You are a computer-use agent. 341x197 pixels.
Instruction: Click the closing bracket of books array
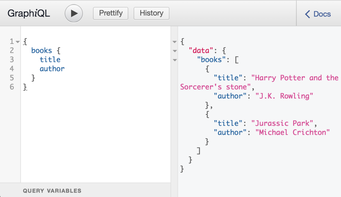(x=198, y=151)
